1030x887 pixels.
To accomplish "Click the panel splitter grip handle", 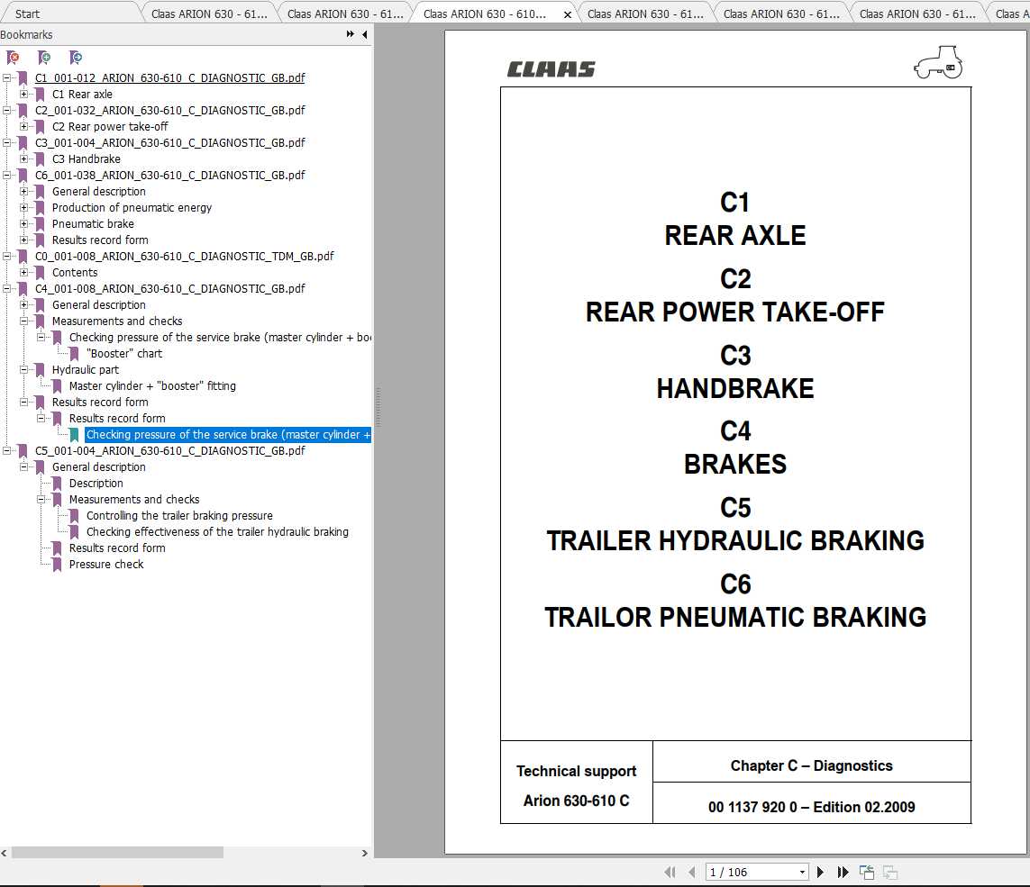I will [378, 407].
